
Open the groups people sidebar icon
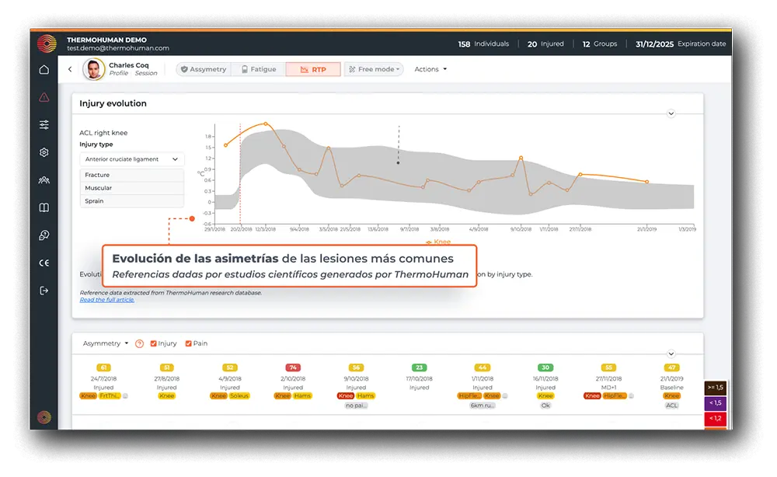click(44, 180)
